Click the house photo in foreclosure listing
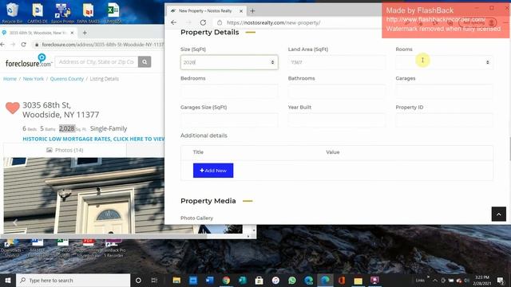Screen dimensions: 511x287 tap(84, 195)
